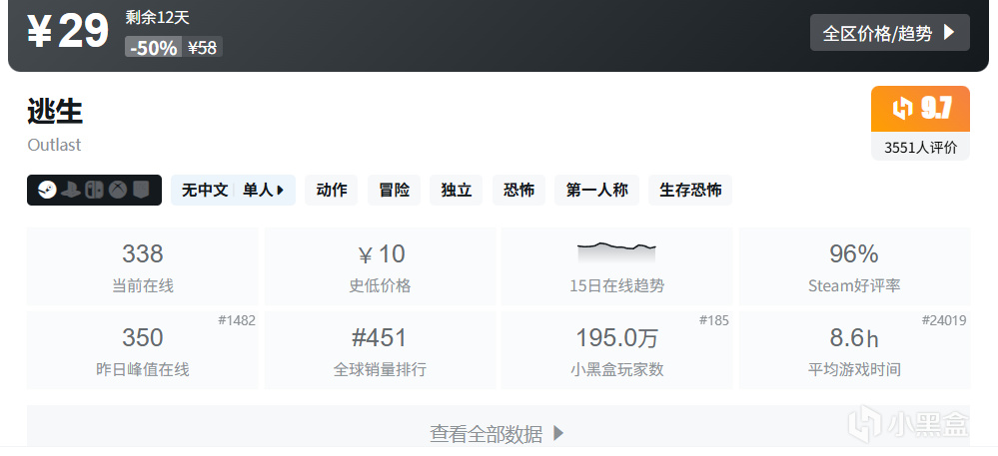998x456 pixels.
Task: Click the Heybox logo beside 9.7 score
Action: tap(902, 109)
